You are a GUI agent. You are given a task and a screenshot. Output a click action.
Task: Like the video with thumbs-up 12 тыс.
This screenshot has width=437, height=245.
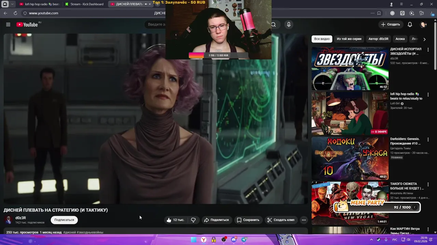175,220
